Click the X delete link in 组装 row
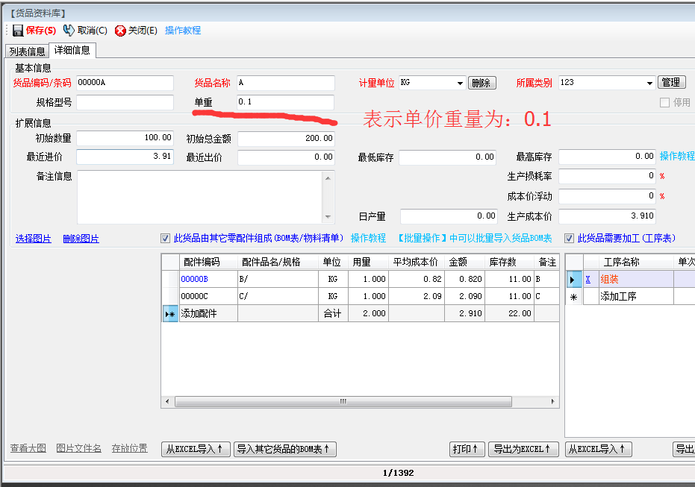The image size is (695, 487). 588,280
